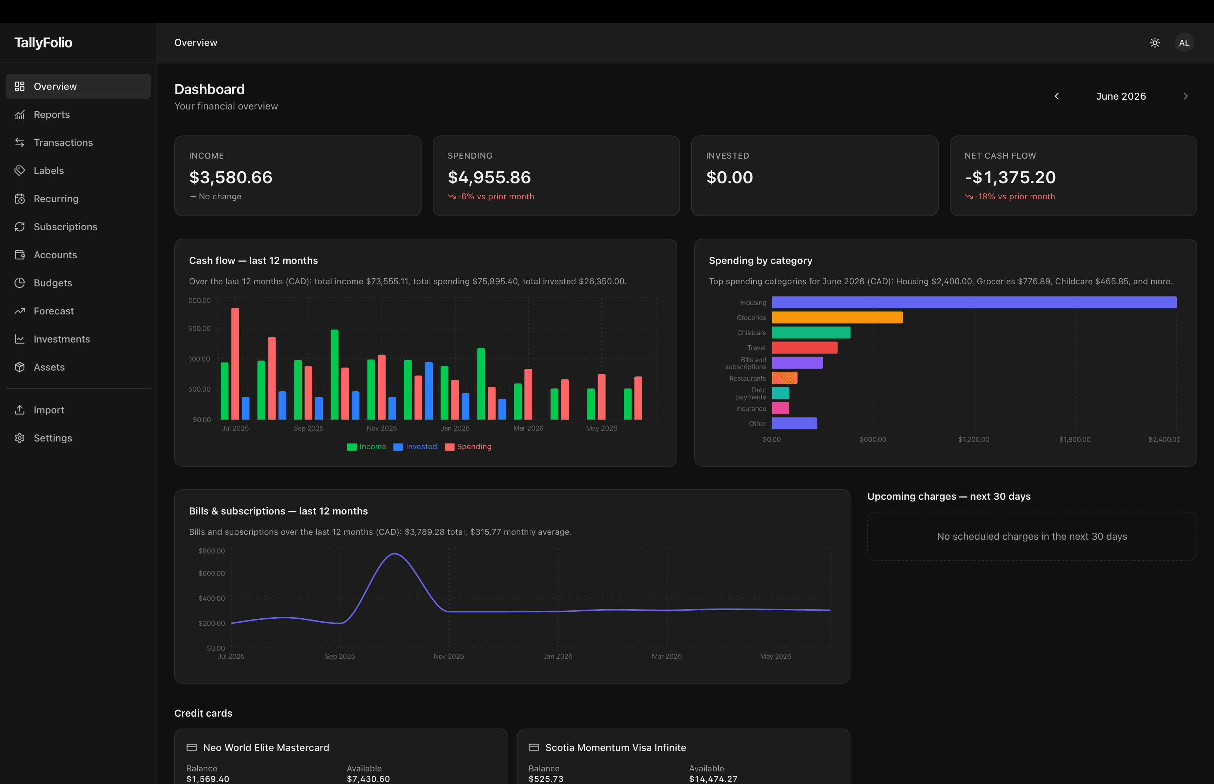Click the TallyFolio logo

[43, 43]
